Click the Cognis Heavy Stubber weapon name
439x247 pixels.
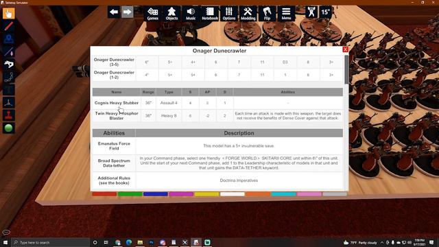[117, 103]
